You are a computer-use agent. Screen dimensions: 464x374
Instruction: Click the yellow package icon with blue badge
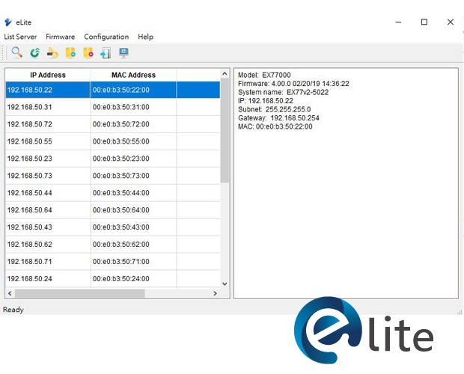[x=70, y=53]
